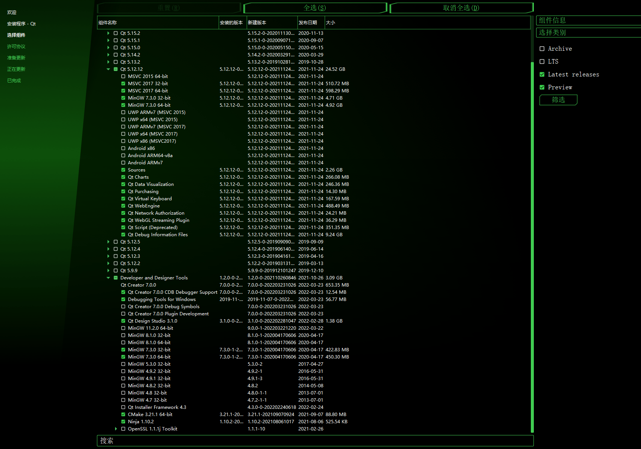The width and height of the screenshot is (641, 449).
Task: Click the 全选 (S) select all button
Action: [x=315, y=8]
